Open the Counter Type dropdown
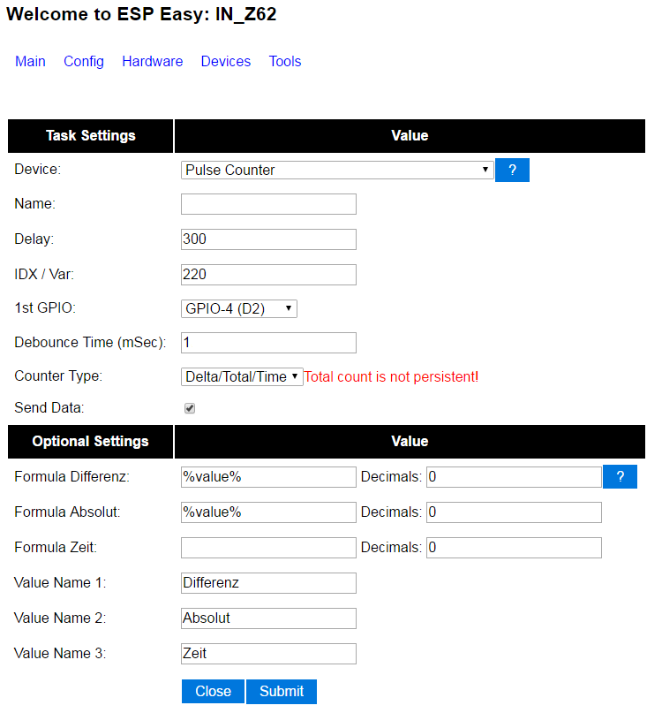Image resolution: width=662 pixels, height=713 pixels. pos(241,377)
